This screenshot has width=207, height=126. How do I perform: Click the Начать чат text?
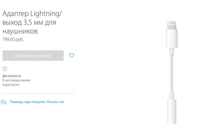pos(55,102)
